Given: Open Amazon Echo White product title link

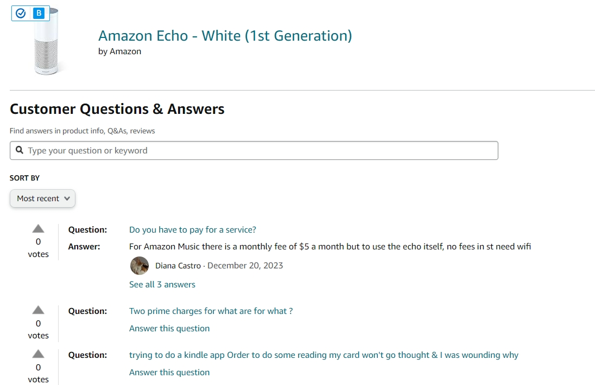Looking at the screenshot, I should pyautogui.click(x=225, y=36).
